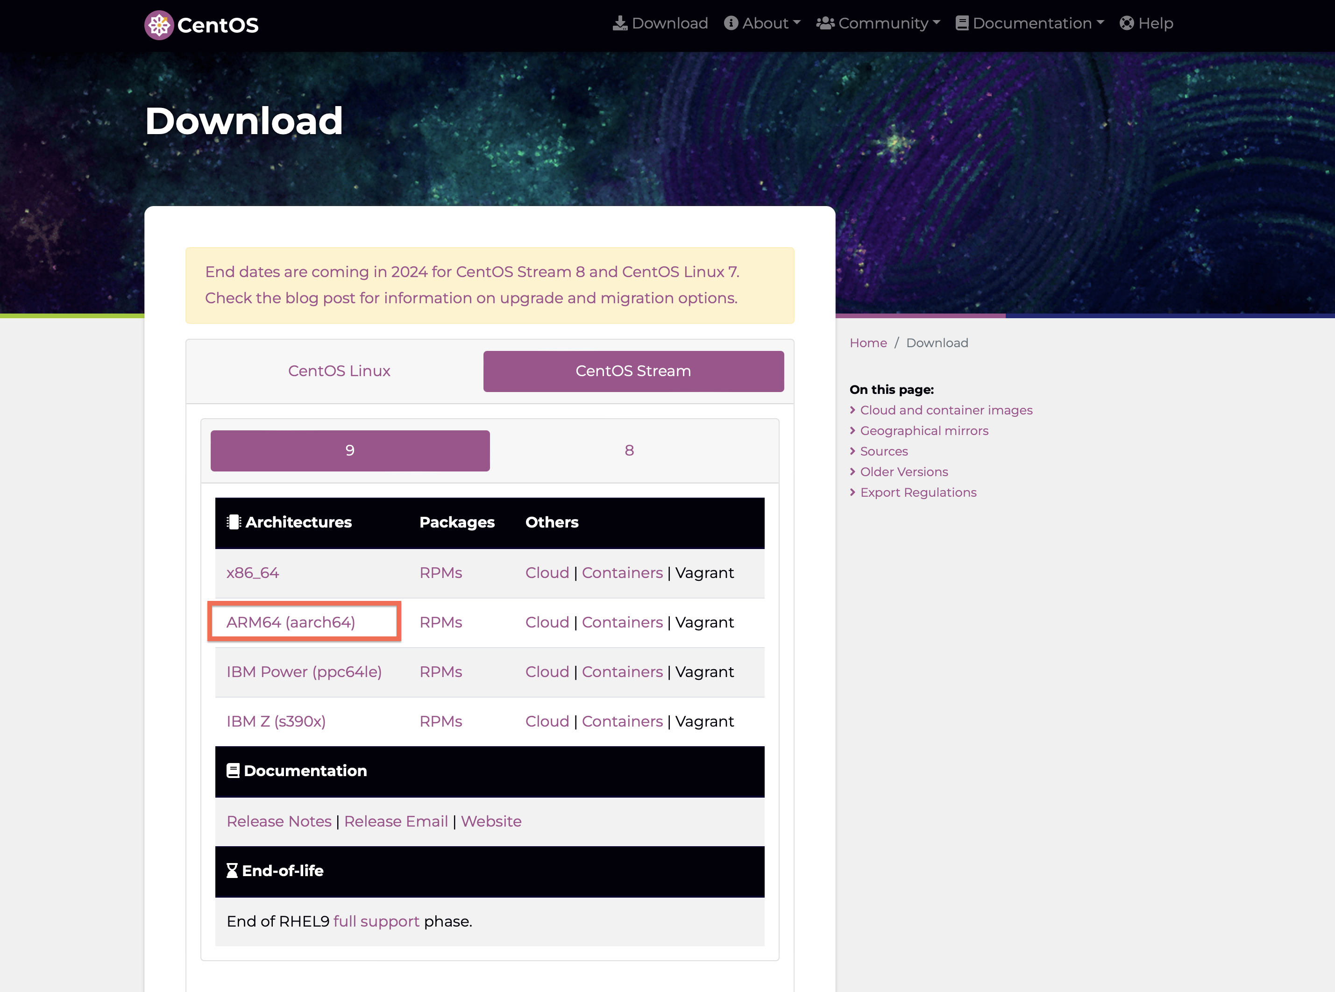This screenshot has height=992, width=1335.
Task: Click chevron icon beside Geographical mirrors
Action: click(x=852, y=430)
